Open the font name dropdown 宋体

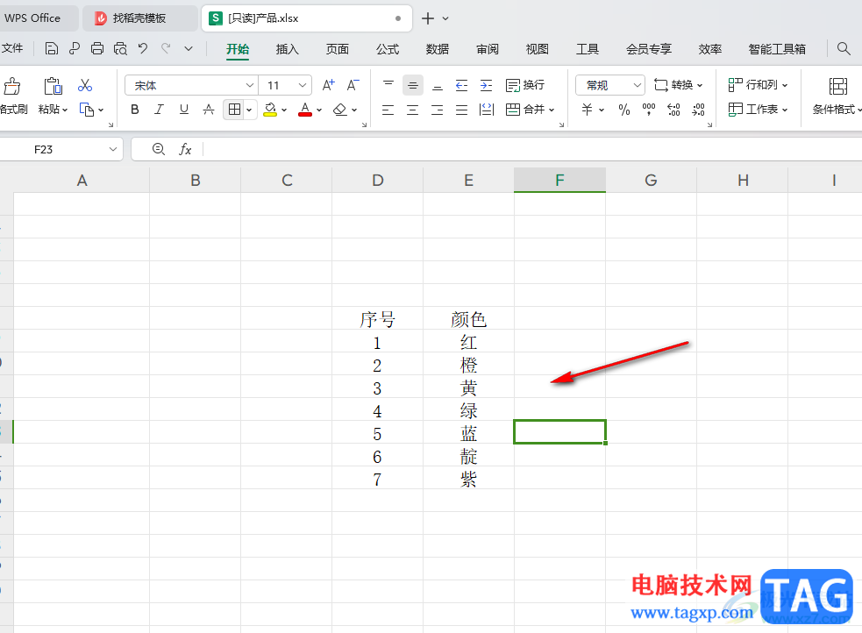point(249,85)
